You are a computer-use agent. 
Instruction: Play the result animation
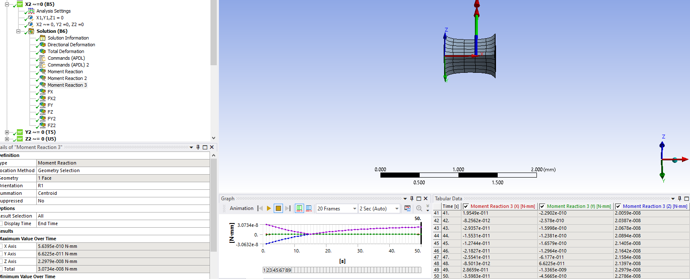point(269,208)
